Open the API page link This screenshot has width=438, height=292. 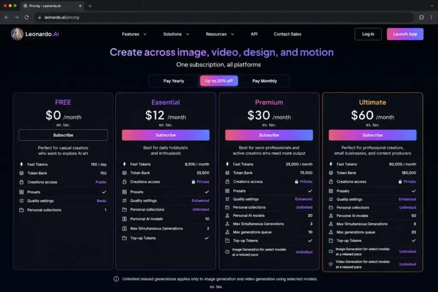coord(254,34)
